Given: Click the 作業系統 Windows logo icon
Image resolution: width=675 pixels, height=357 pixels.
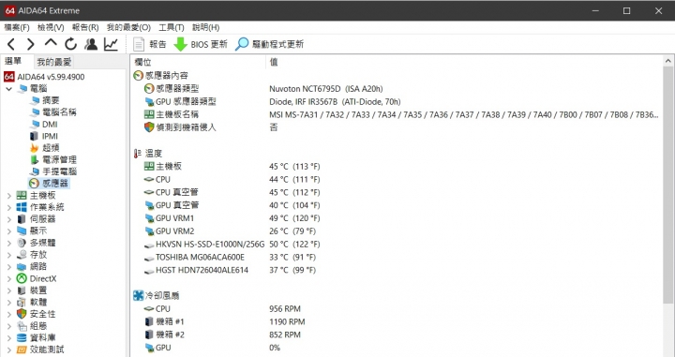Looking at the screenshot, I should click(22, 207).
